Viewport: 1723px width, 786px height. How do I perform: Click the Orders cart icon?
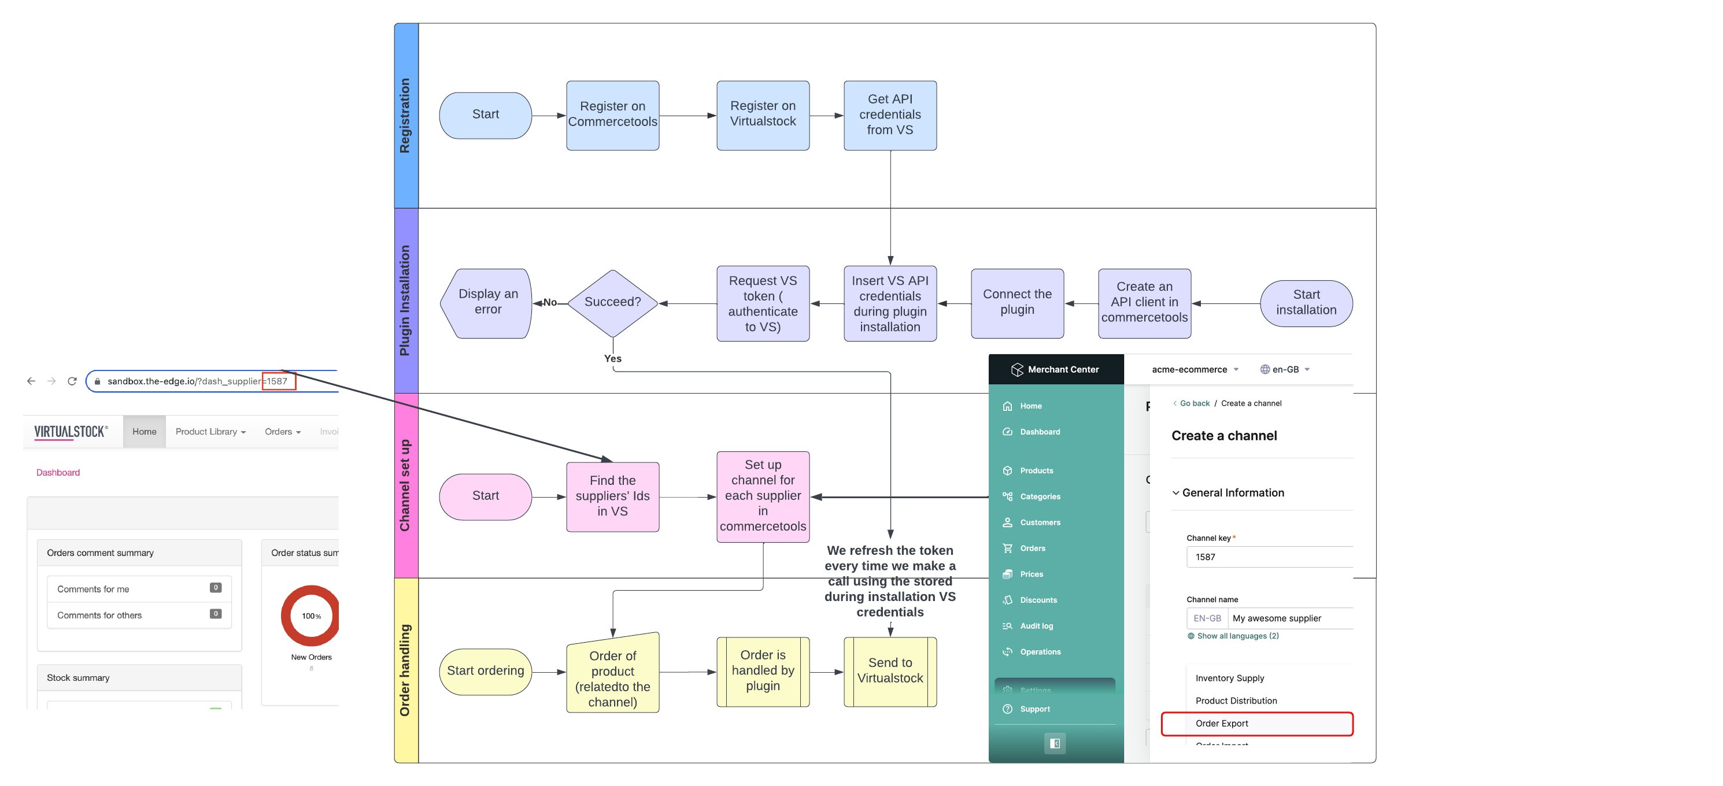click(x=1007, y=548)
